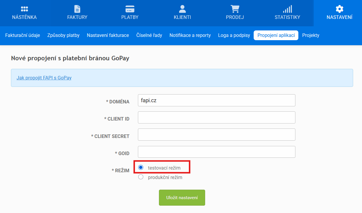
Task: Select the Propojení aplikací tab
Action: 276,35
